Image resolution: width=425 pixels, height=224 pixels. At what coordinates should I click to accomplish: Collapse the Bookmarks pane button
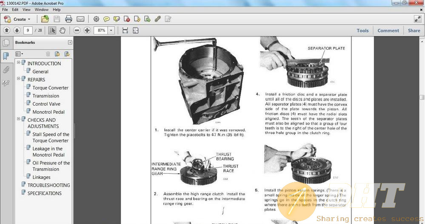(70, 43)
